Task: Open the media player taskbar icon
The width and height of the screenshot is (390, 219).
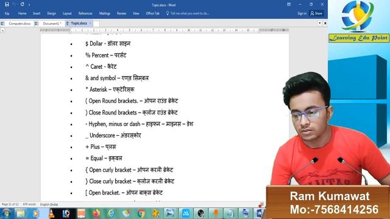Action: [35, 214]
